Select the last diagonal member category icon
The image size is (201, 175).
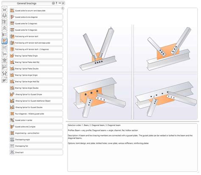click(4, 80)
